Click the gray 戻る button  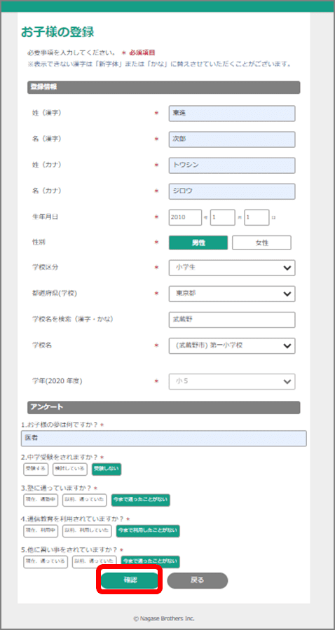(x=197, y=580)
